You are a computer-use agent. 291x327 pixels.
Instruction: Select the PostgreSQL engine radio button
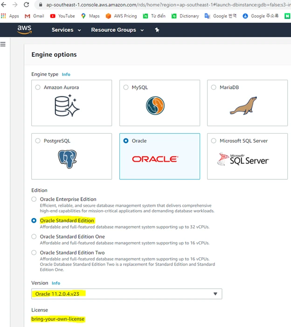(38, 141)
